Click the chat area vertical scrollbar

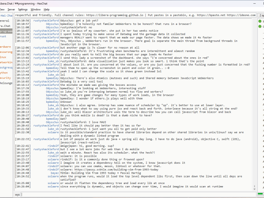[254, 103]
